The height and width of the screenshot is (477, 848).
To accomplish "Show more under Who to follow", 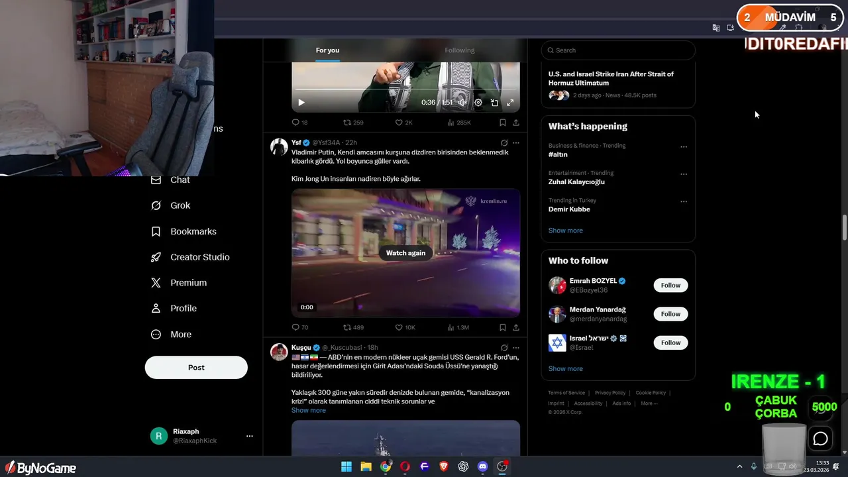I will (565, 369).
